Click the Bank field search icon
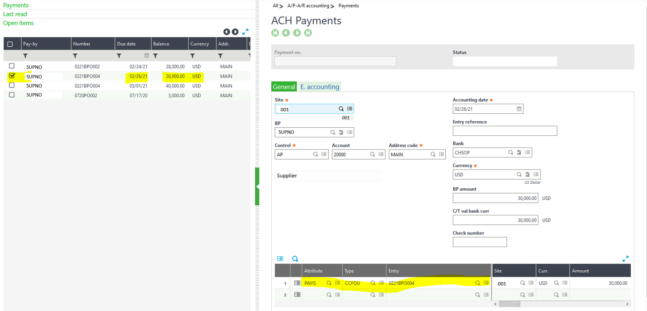The width and height of the screenshot is (647, 311). coord(510,152)
